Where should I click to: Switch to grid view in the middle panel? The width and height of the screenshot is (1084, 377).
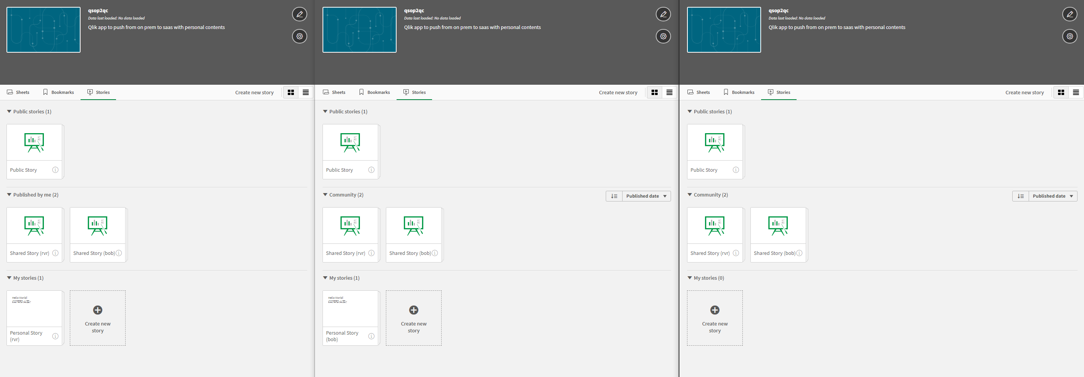point(654,92)
